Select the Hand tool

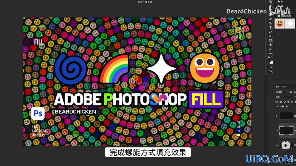[x=271, y=45]
